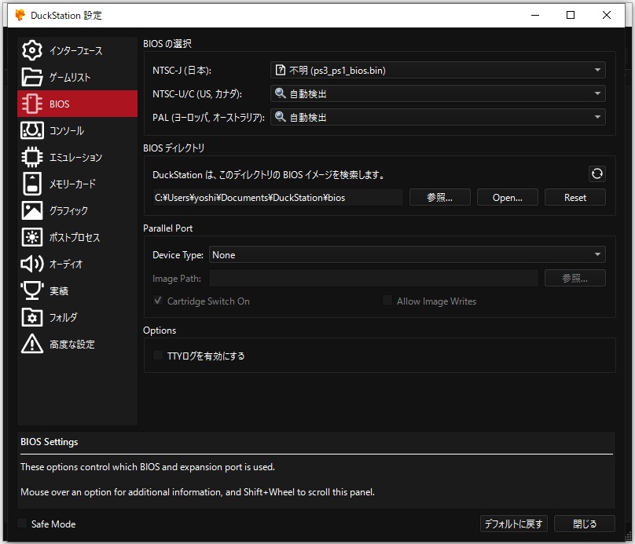Click the BIOS chip icon
The height and width of the screenshot is (544, 635).
[32, 104]
